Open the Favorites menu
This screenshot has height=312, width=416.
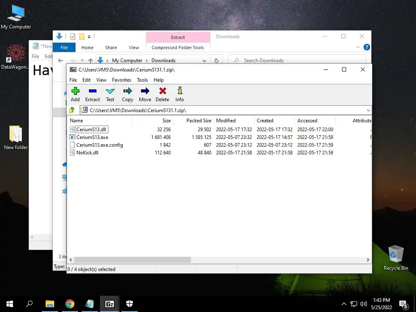[121, 80]
